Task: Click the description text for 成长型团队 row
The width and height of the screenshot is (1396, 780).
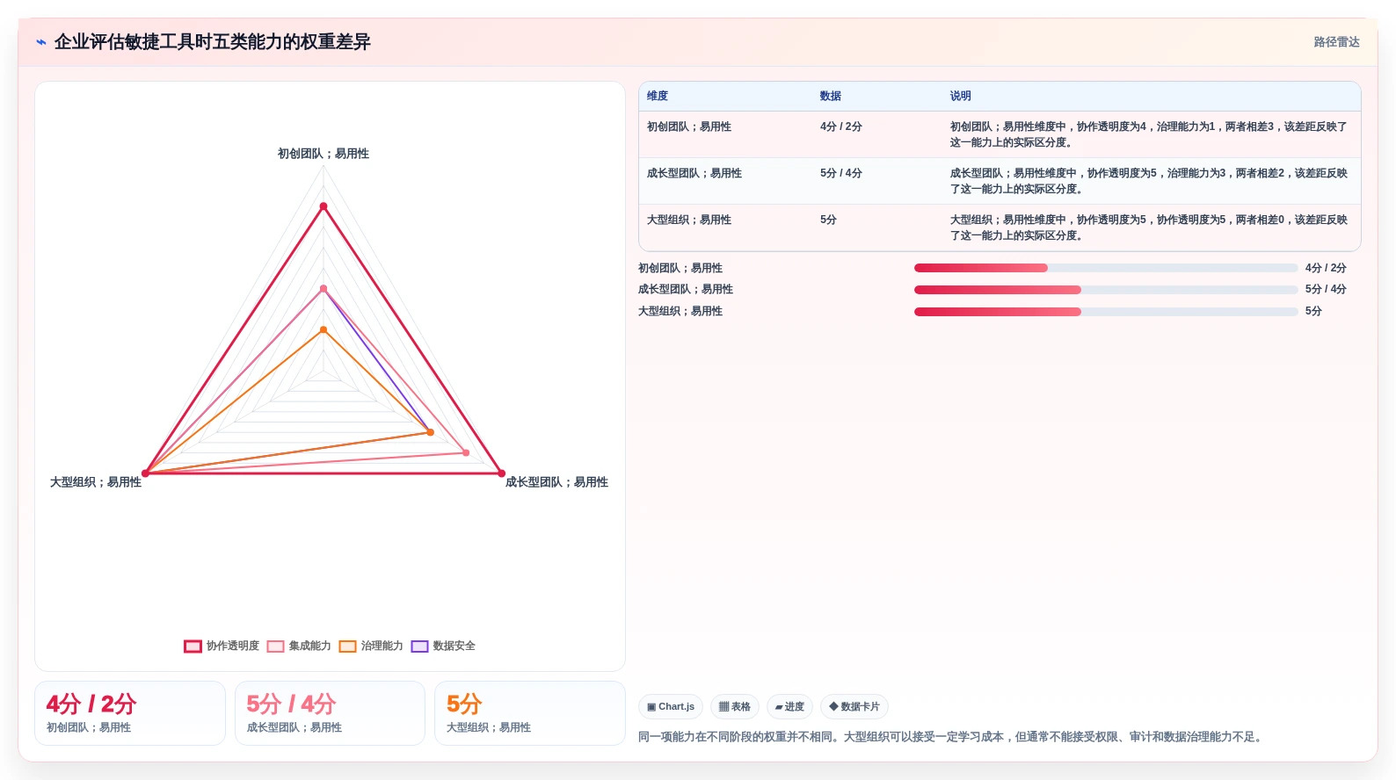Action: (1148, 181)
